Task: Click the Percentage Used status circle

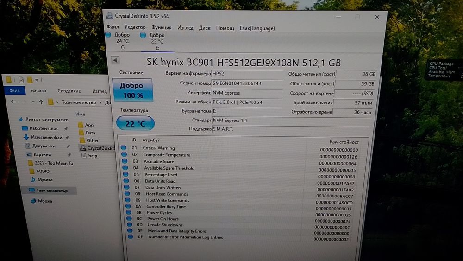Action: tap(125, 174)
